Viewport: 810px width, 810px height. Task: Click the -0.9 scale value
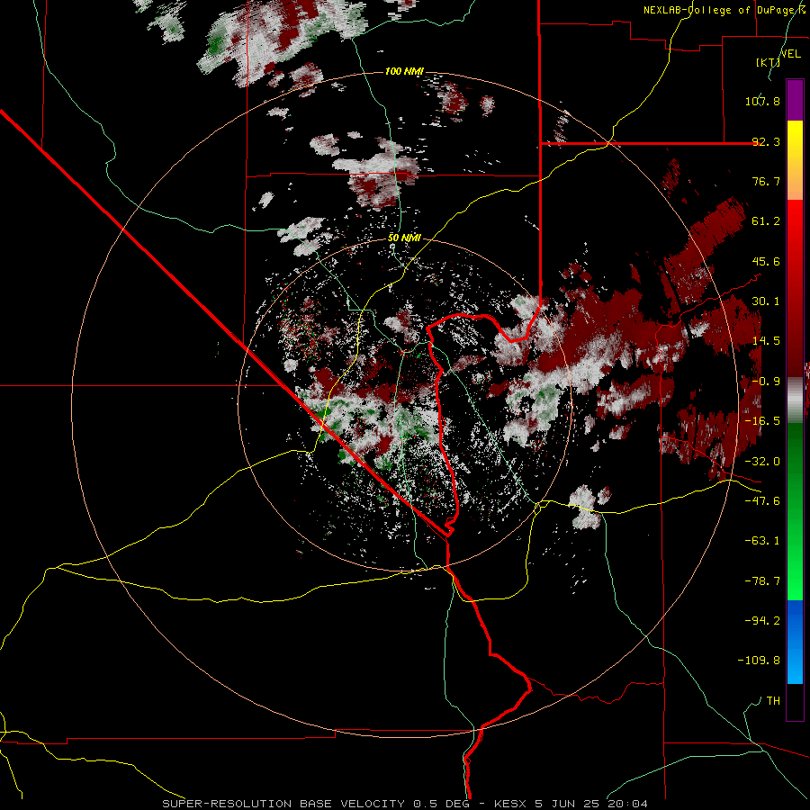tap(766, 382)
